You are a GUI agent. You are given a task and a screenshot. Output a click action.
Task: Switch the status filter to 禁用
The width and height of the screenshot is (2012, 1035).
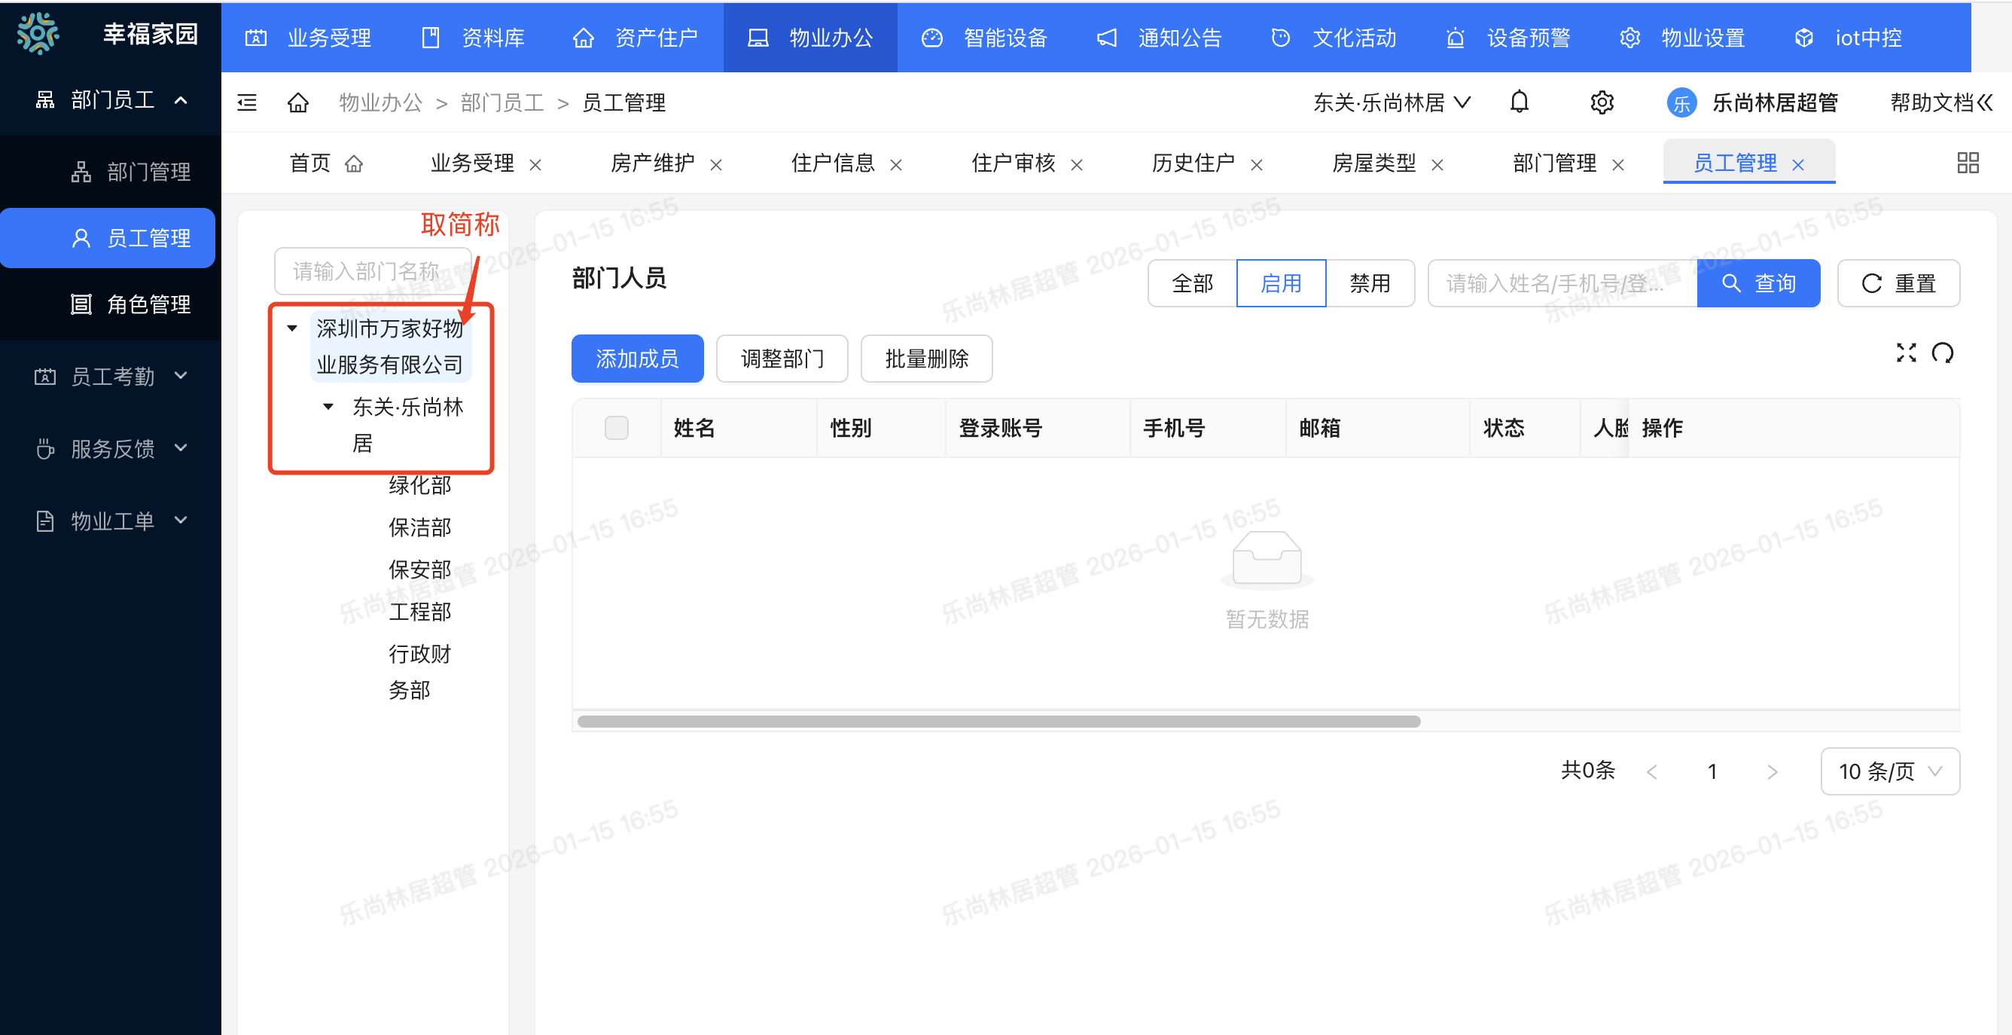(x=1370, y=282)
